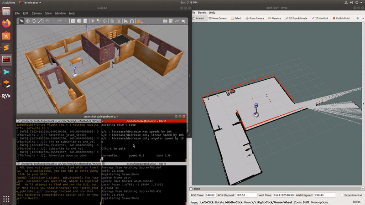The width and height of the screenshot is (365, 205).
Task: Click the Undo arrow in Gazebo toolbar
Action: (47, 21)
